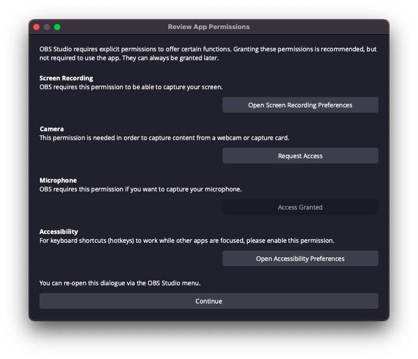Screen dimensions: 418x359
Task: Close the Review App Permissions window
Action: (x=36, y=27)
